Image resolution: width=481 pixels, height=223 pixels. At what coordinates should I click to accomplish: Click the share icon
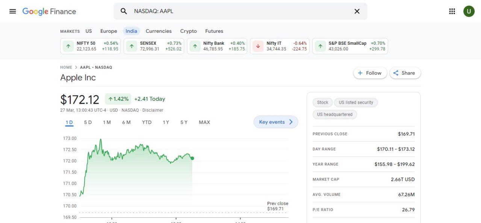[x=396, y=73]
